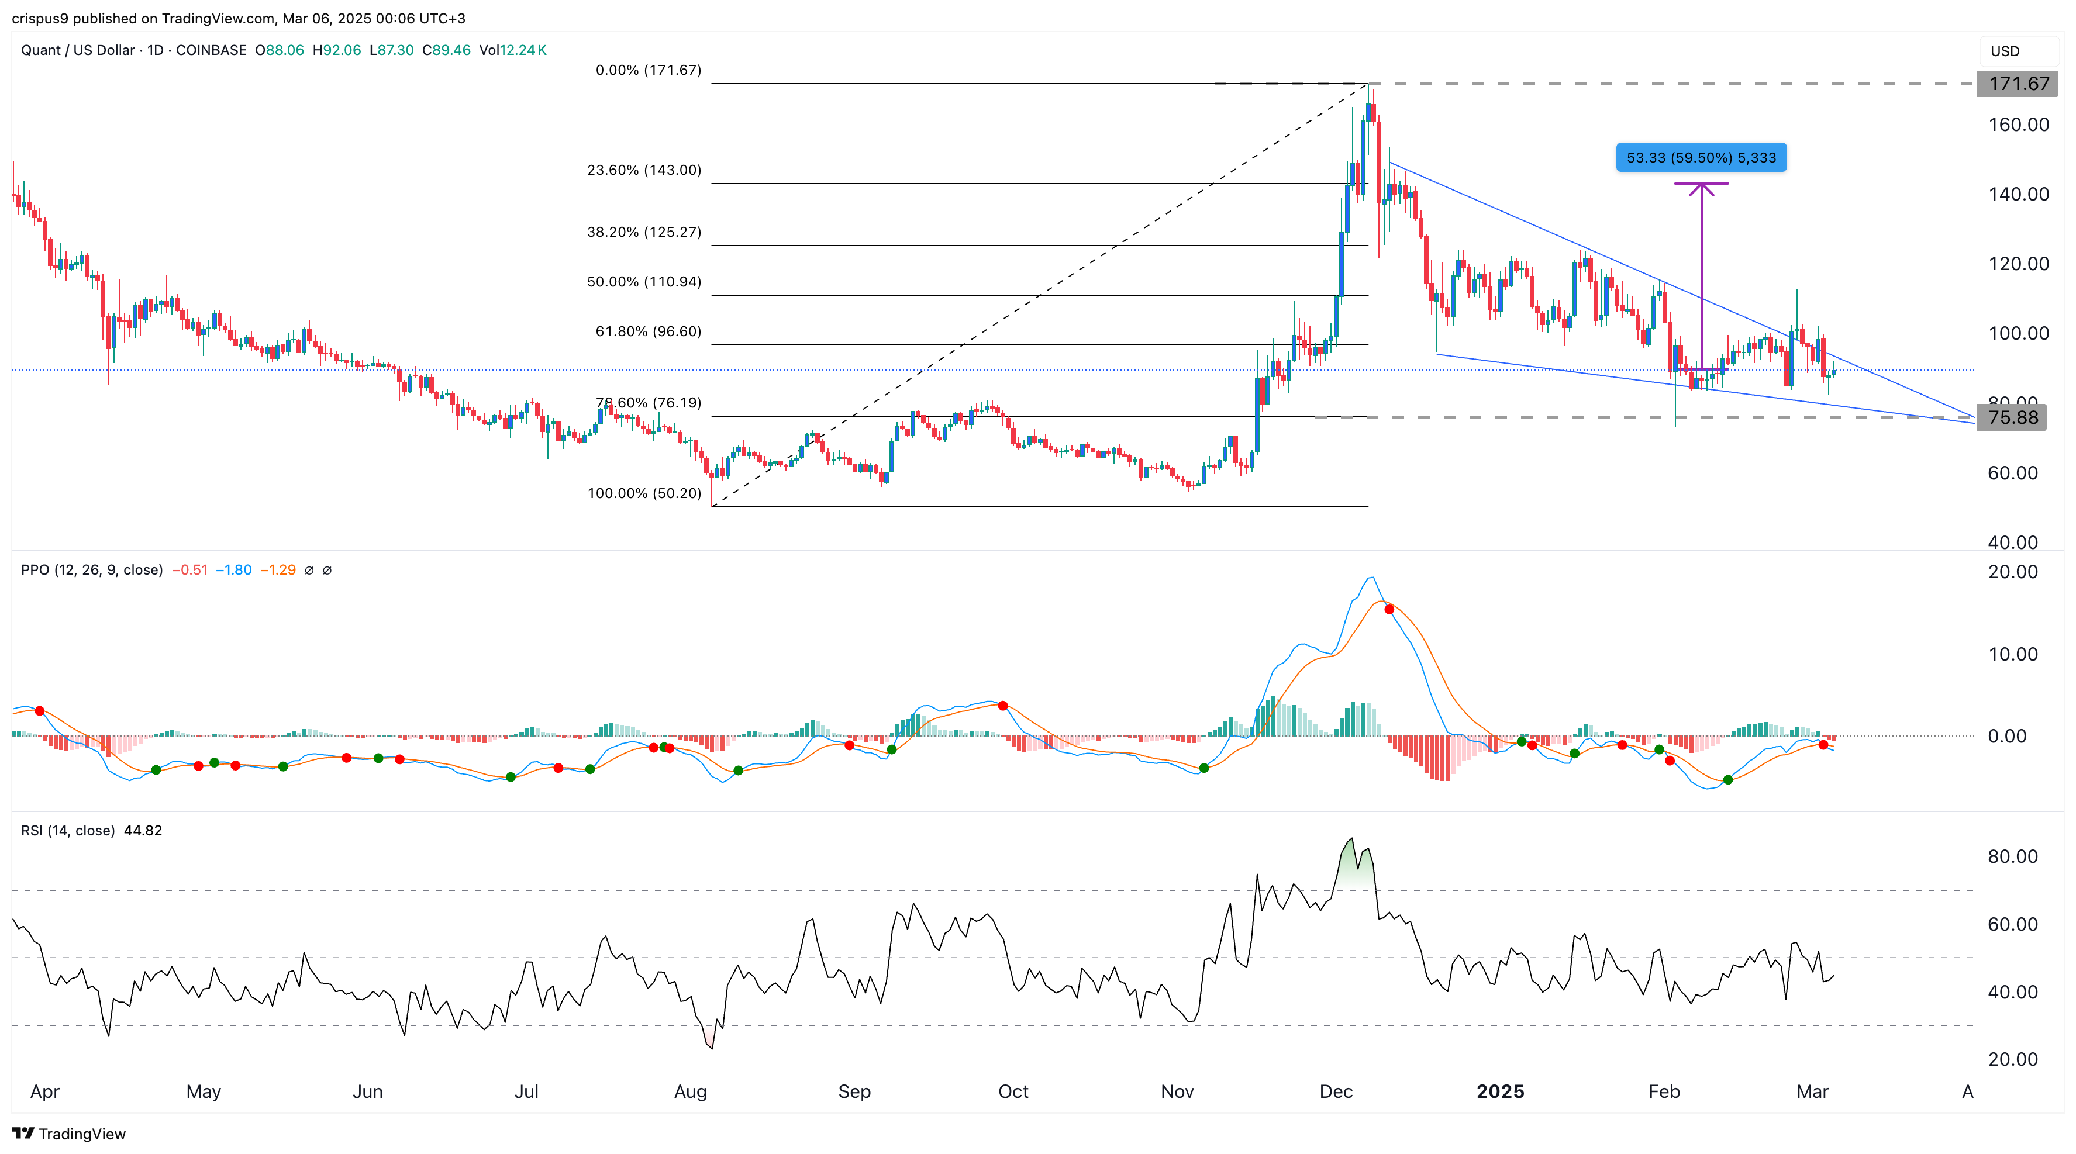
Task: Click the Vol12.24K volume reading
Action: [x=512, y=50]
